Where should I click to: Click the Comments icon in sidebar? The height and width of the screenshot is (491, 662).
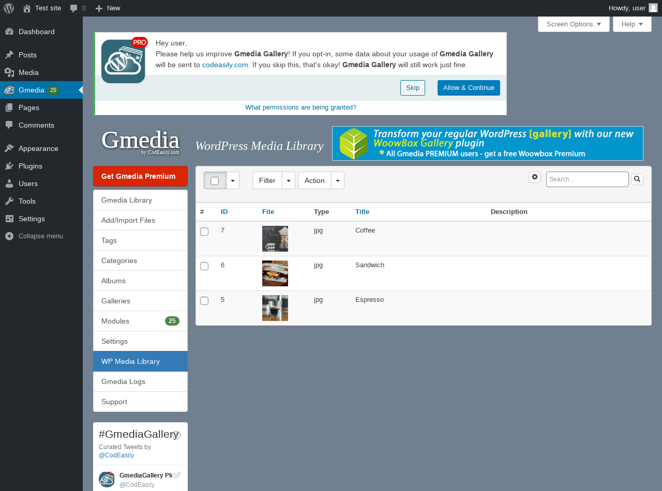(x=9, y=125)
